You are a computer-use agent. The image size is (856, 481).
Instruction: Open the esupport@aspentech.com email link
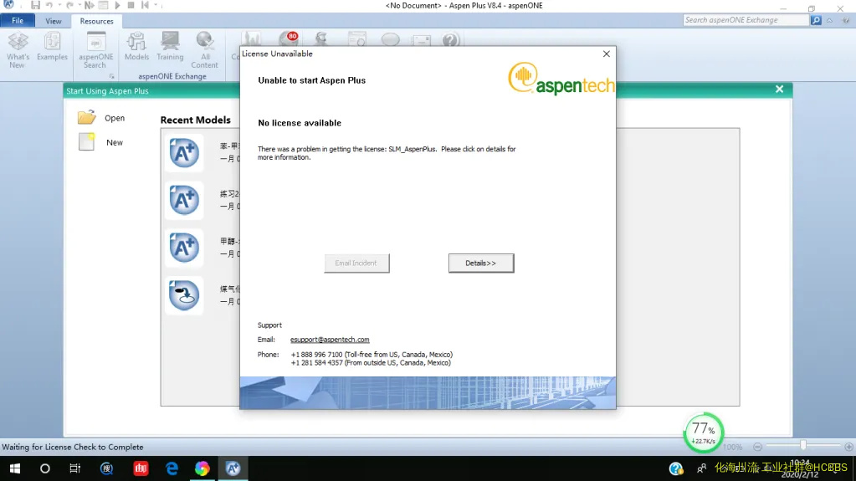[x=330, y=340]
